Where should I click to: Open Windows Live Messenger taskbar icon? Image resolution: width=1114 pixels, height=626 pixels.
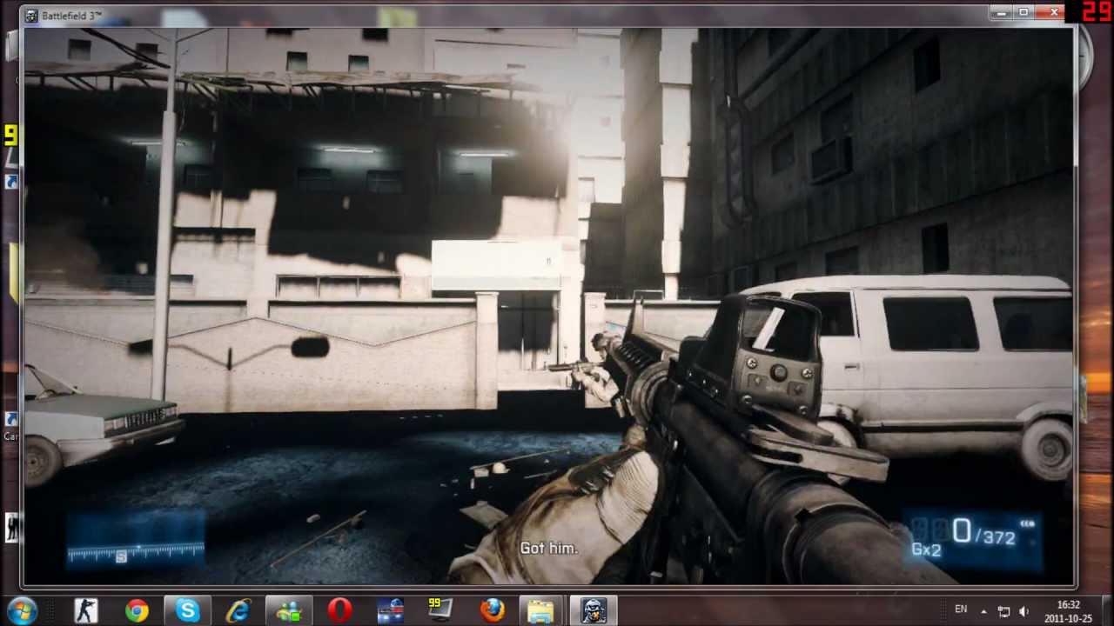288,610
